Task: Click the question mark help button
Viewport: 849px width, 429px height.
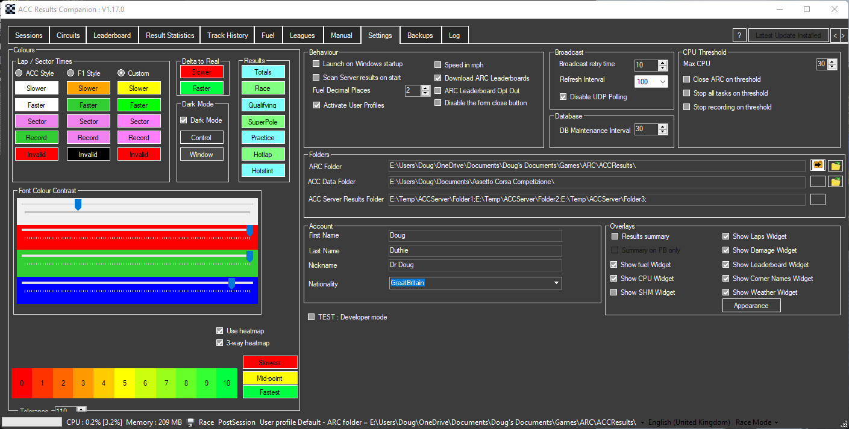Action: (739, 35)
